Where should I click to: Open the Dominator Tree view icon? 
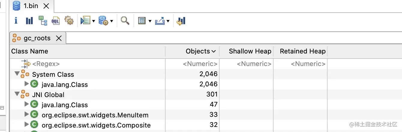(x=43, y=21)
